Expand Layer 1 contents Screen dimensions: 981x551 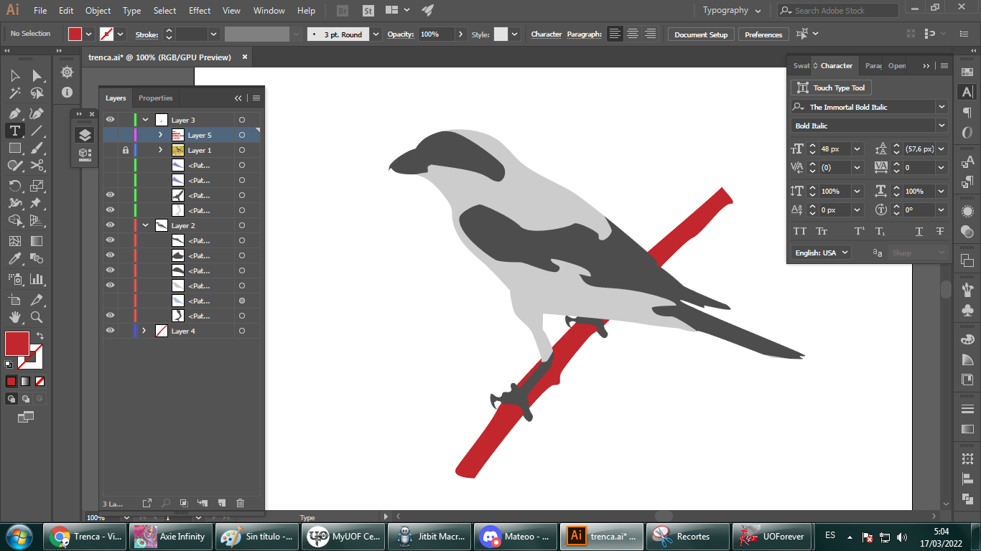coord(160,150)
